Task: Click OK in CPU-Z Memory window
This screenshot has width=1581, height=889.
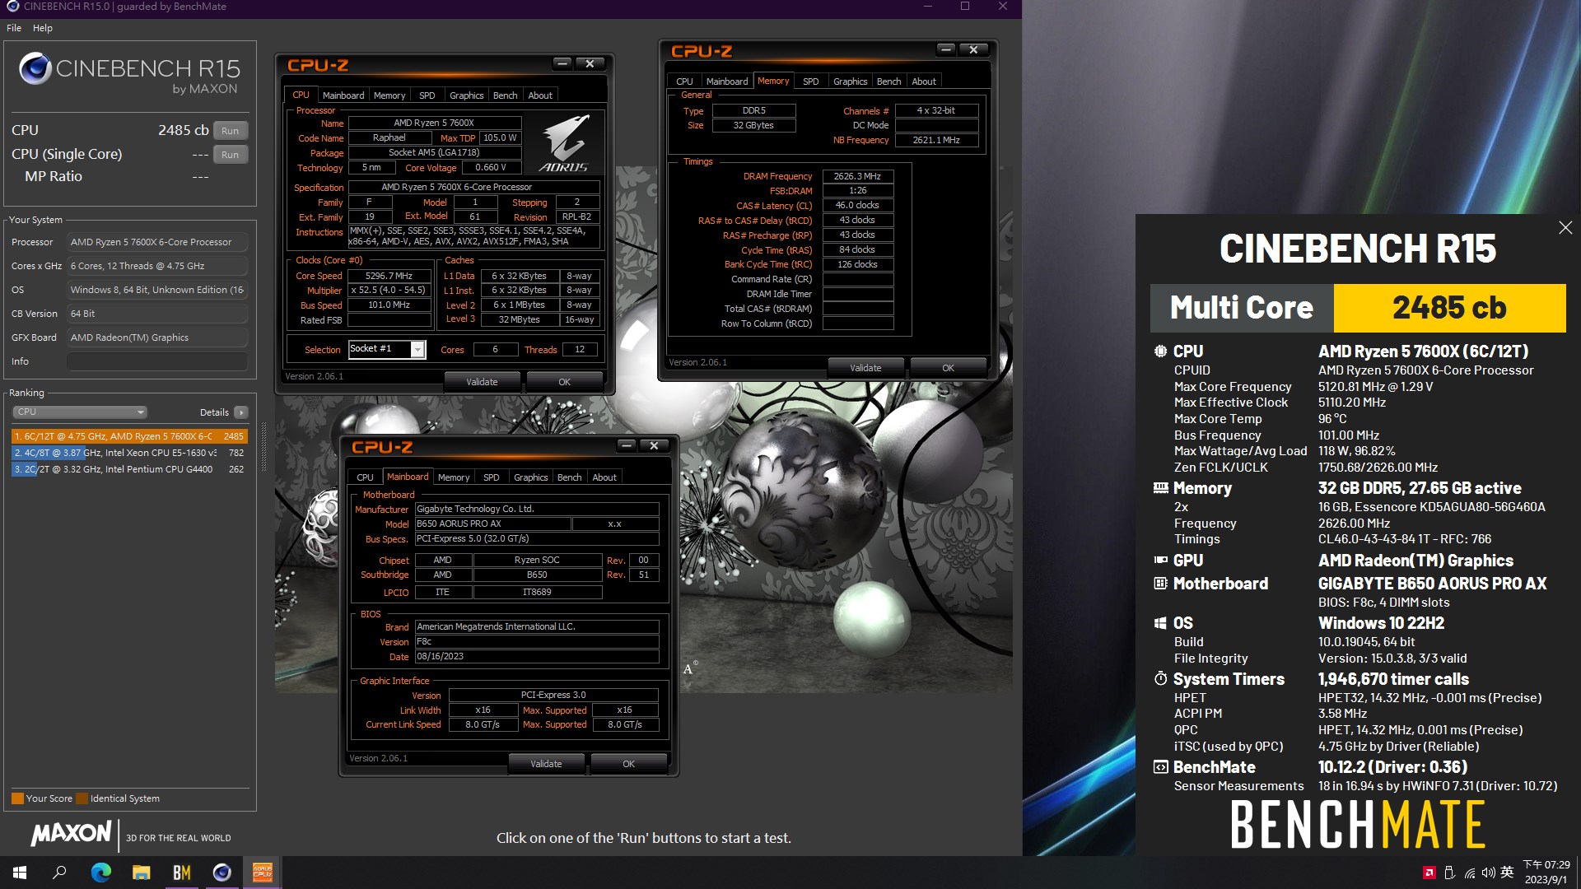Action: [x=948, y=368]
